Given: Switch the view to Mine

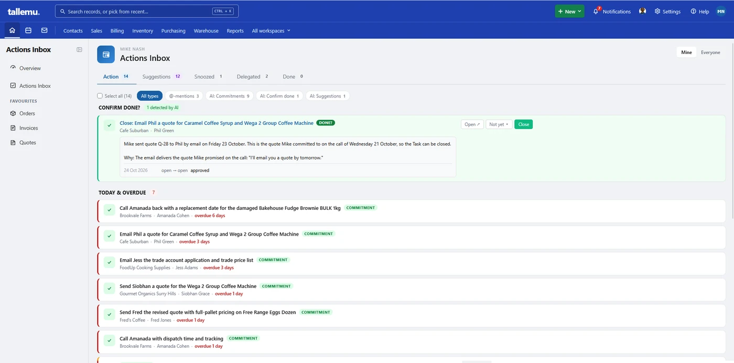Looking at the screenshot, I should click(x=686, y=52).
